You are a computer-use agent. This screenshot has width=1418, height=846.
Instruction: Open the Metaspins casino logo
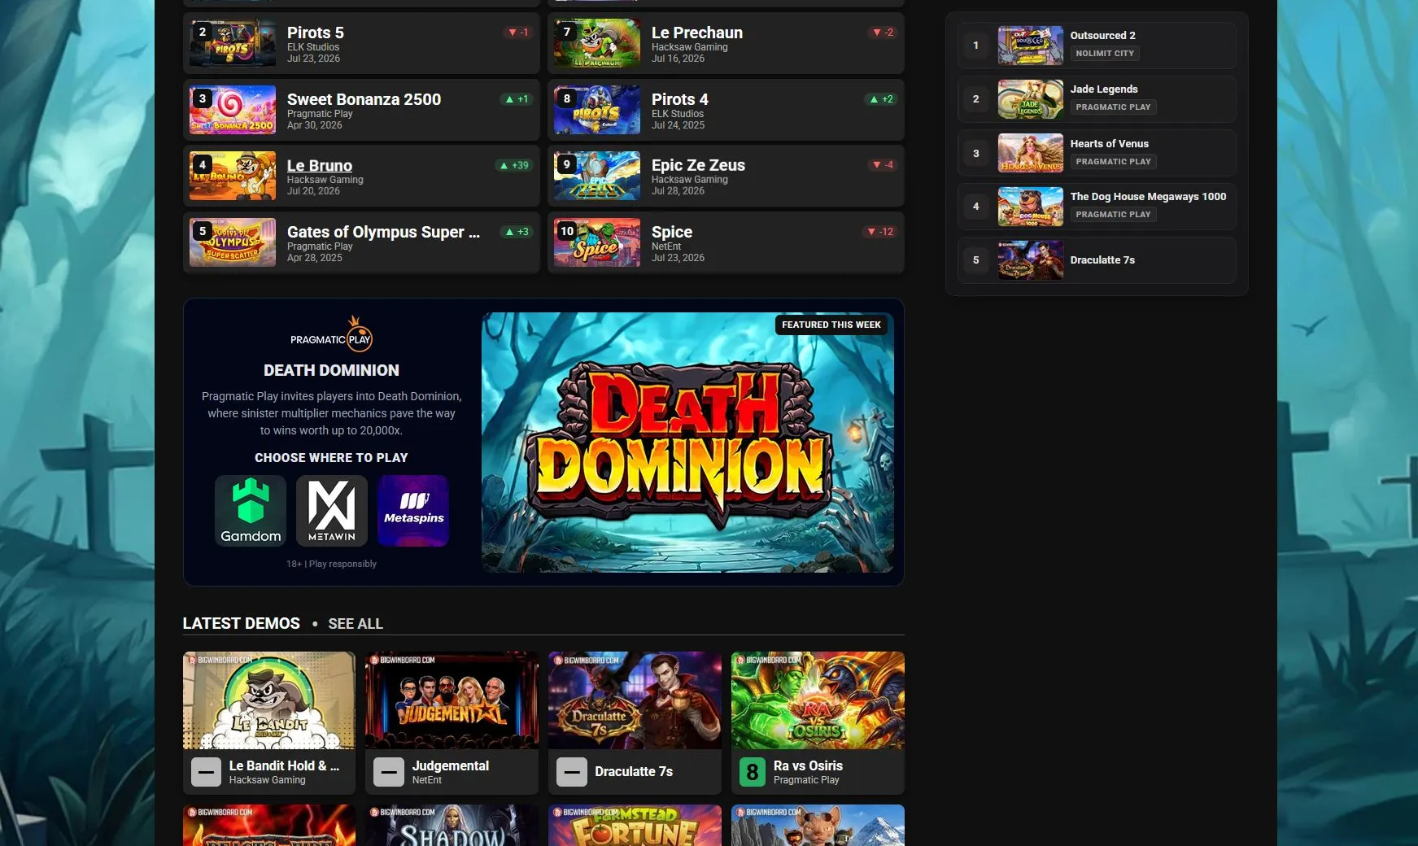(413, 511)
